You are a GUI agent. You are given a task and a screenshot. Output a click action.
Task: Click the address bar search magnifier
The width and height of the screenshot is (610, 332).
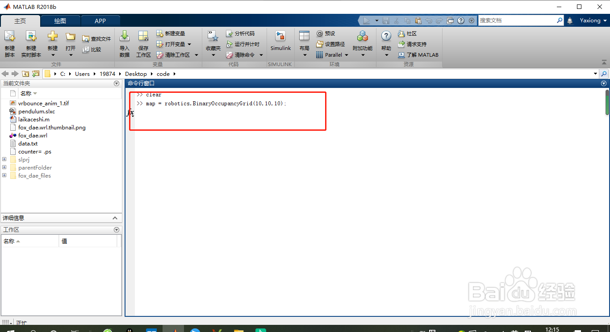click(x=604, y=74)
